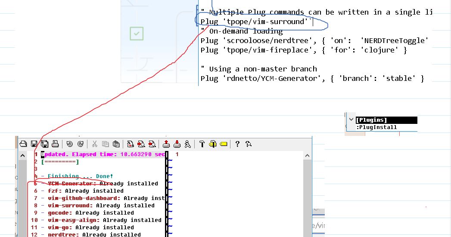Click the progress bar line [==========]
Image resolution: width=451 pixels, height=237 pixels.
pos(60,162)
